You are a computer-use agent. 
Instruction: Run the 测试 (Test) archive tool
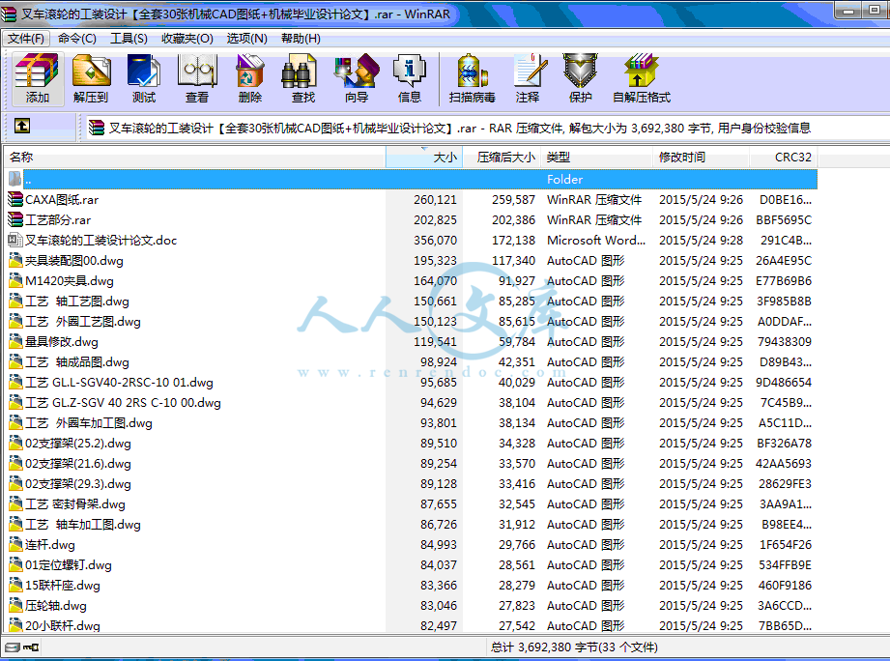[144, 78]
